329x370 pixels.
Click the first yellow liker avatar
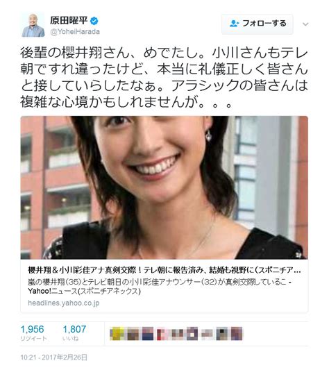tap(117, 334)
